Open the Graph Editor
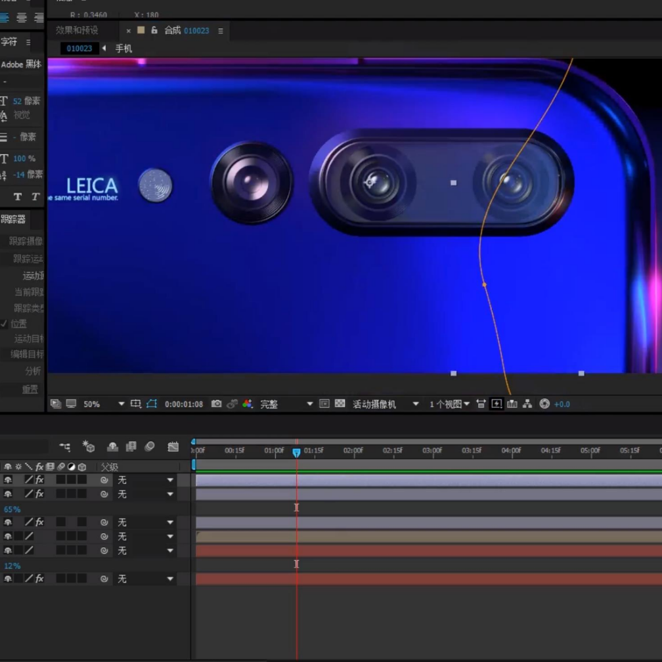Screen dimensions: 662x662 173,447
